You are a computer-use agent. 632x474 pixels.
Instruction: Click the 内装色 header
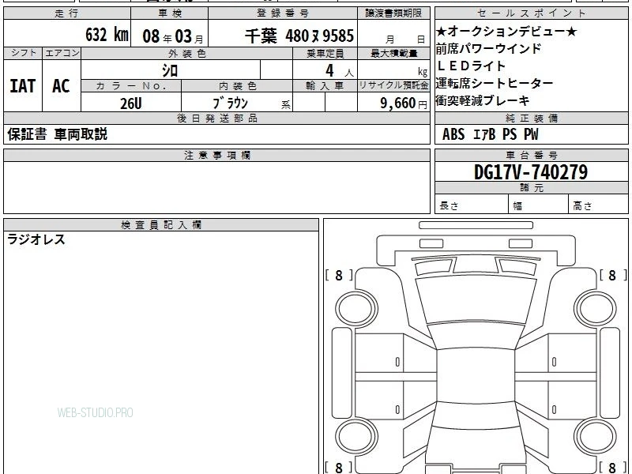238,85
